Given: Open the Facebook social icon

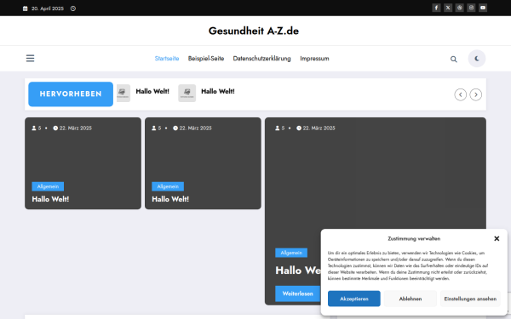Looking at the screenshot, I should click(x=436, y=8).
